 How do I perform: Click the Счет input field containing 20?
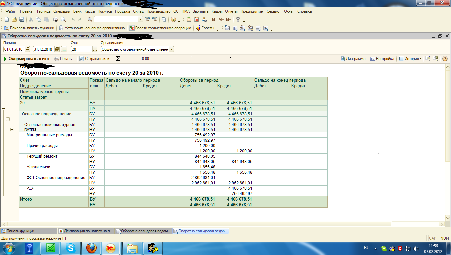point(81,49)
